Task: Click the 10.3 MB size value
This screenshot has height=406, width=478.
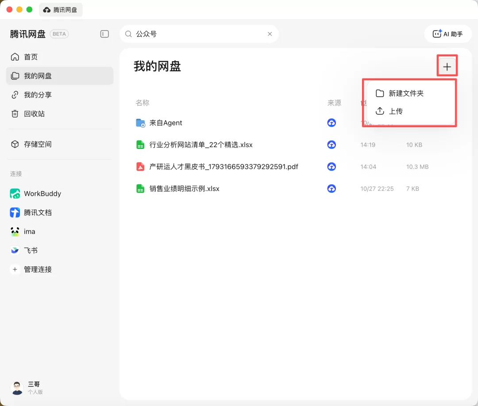Action: pos(417,167)
